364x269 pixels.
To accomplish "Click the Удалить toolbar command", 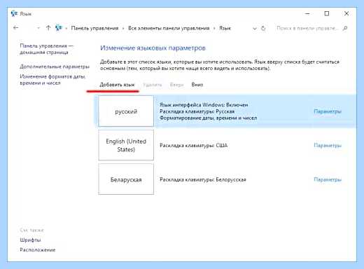I will coord(153,85).
